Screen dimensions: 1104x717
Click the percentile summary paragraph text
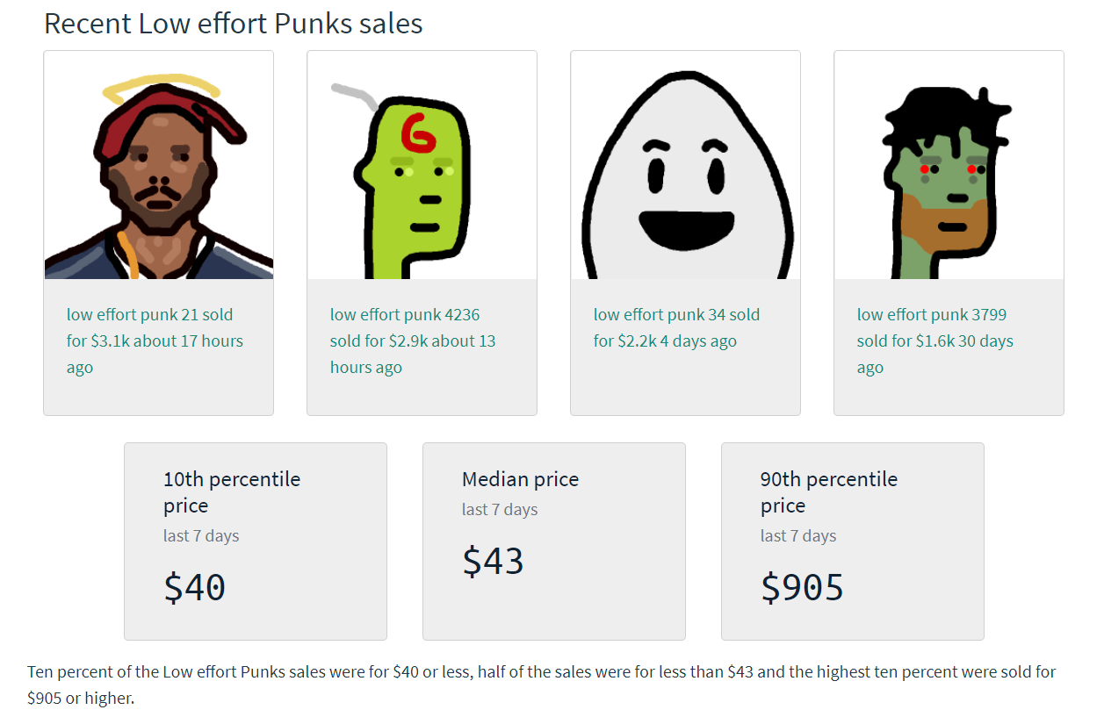[541, 685]
